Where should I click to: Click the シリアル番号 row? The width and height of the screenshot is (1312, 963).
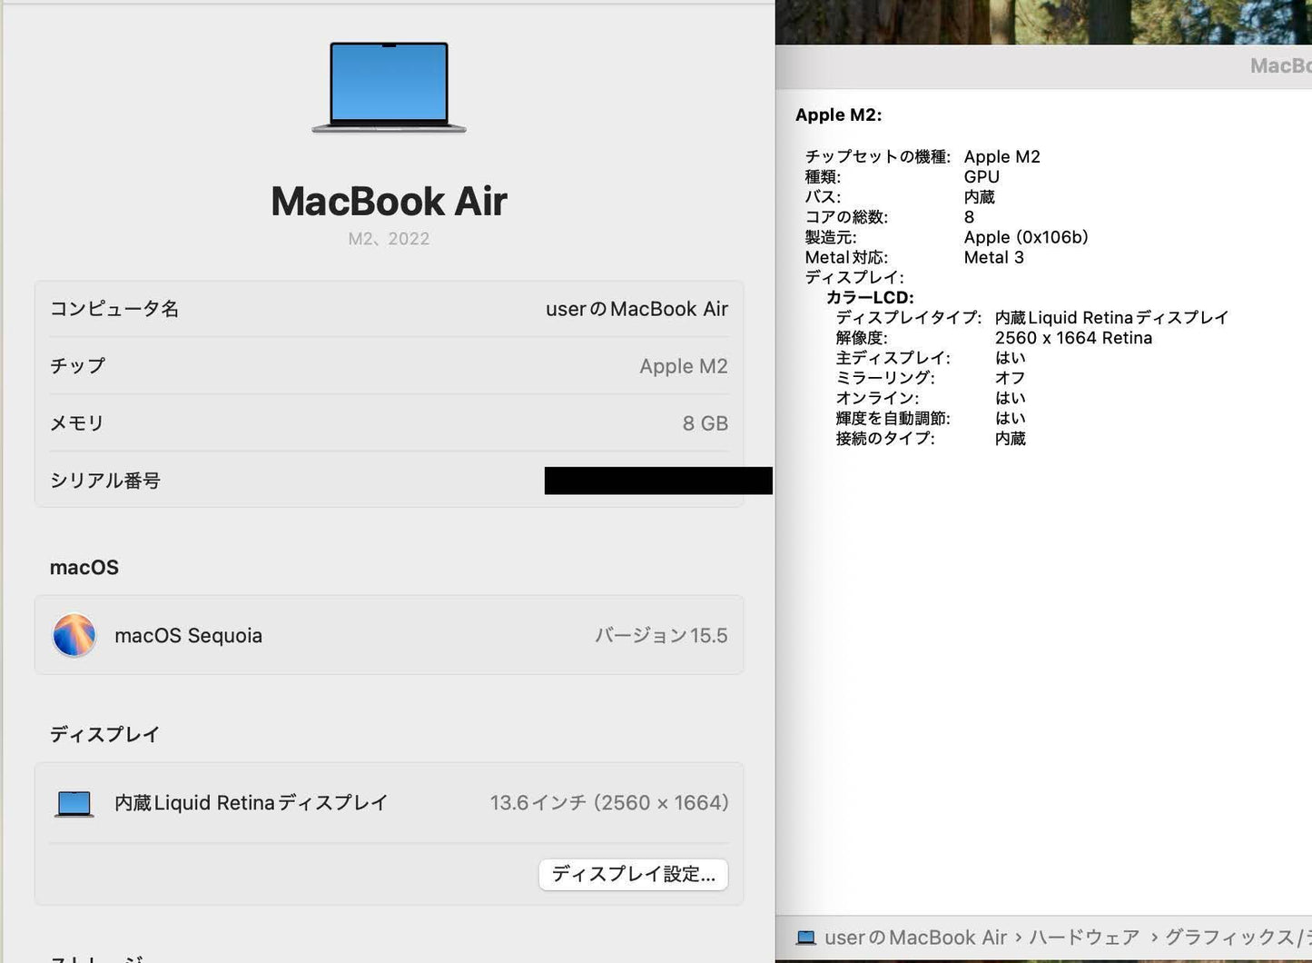pos(388,480)
